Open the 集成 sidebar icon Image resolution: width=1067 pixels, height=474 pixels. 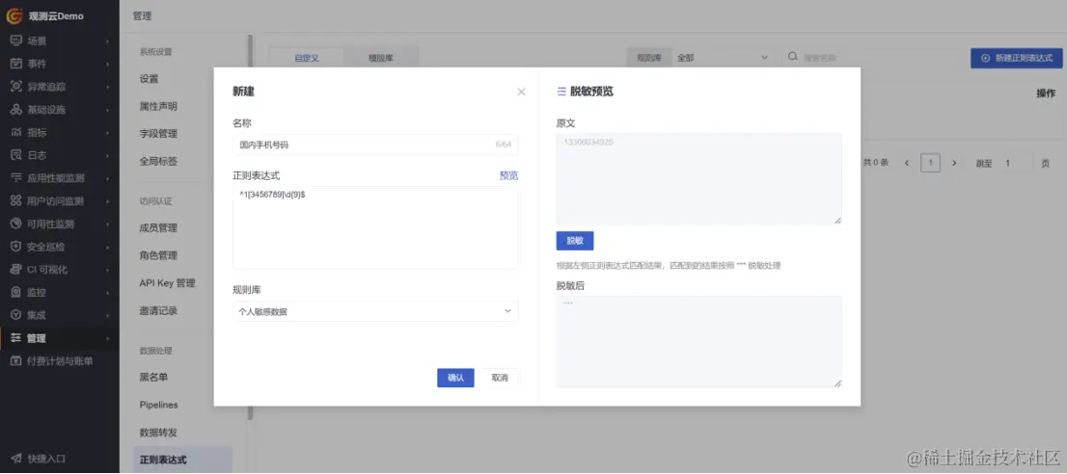(x=16, y=315)
